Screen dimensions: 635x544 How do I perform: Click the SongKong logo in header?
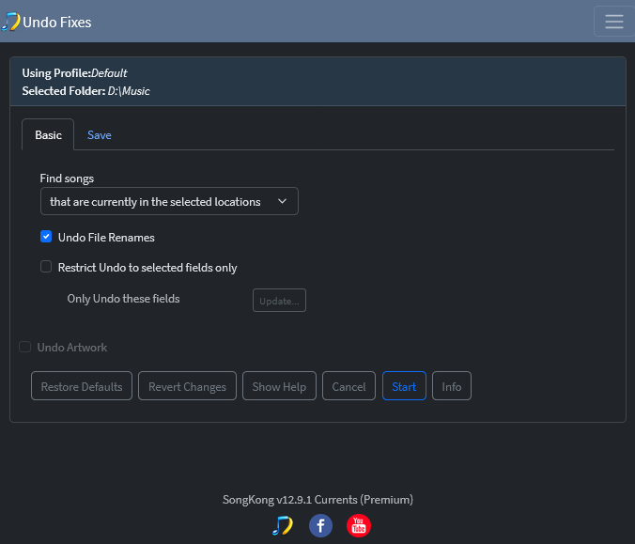pyautogui.click(x=10, y=22)
